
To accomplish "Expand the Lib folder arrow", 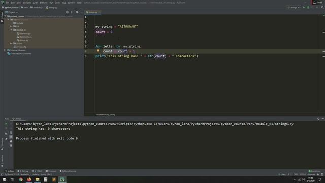I will (11, 26).
